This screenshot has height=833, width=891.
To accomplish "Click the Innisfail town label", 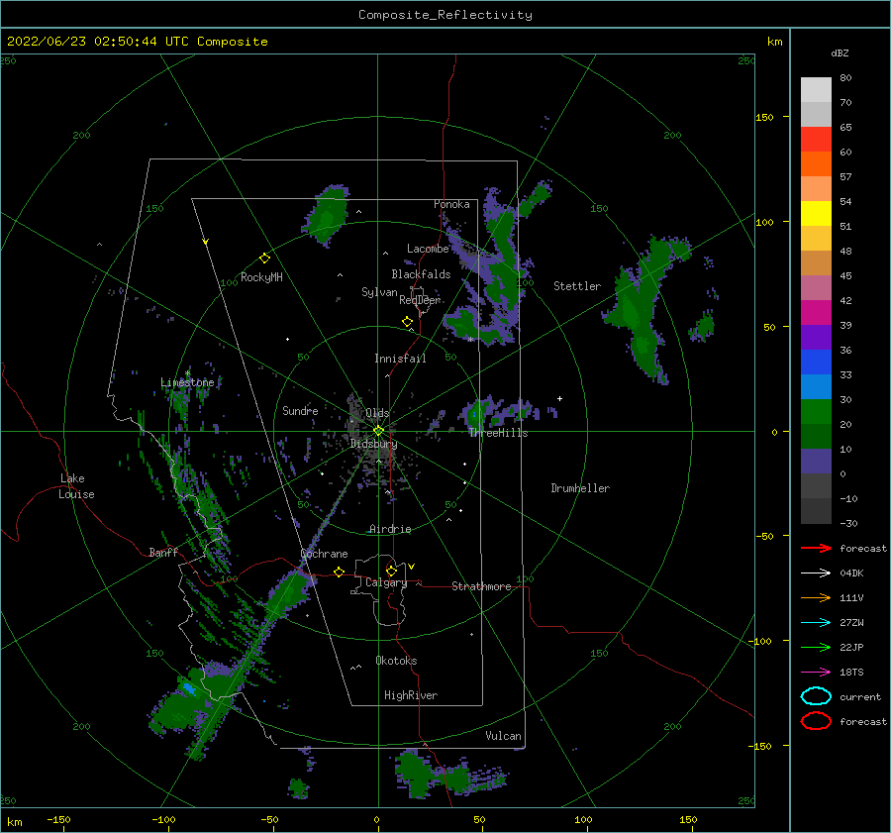I will [x=400, y=359].
